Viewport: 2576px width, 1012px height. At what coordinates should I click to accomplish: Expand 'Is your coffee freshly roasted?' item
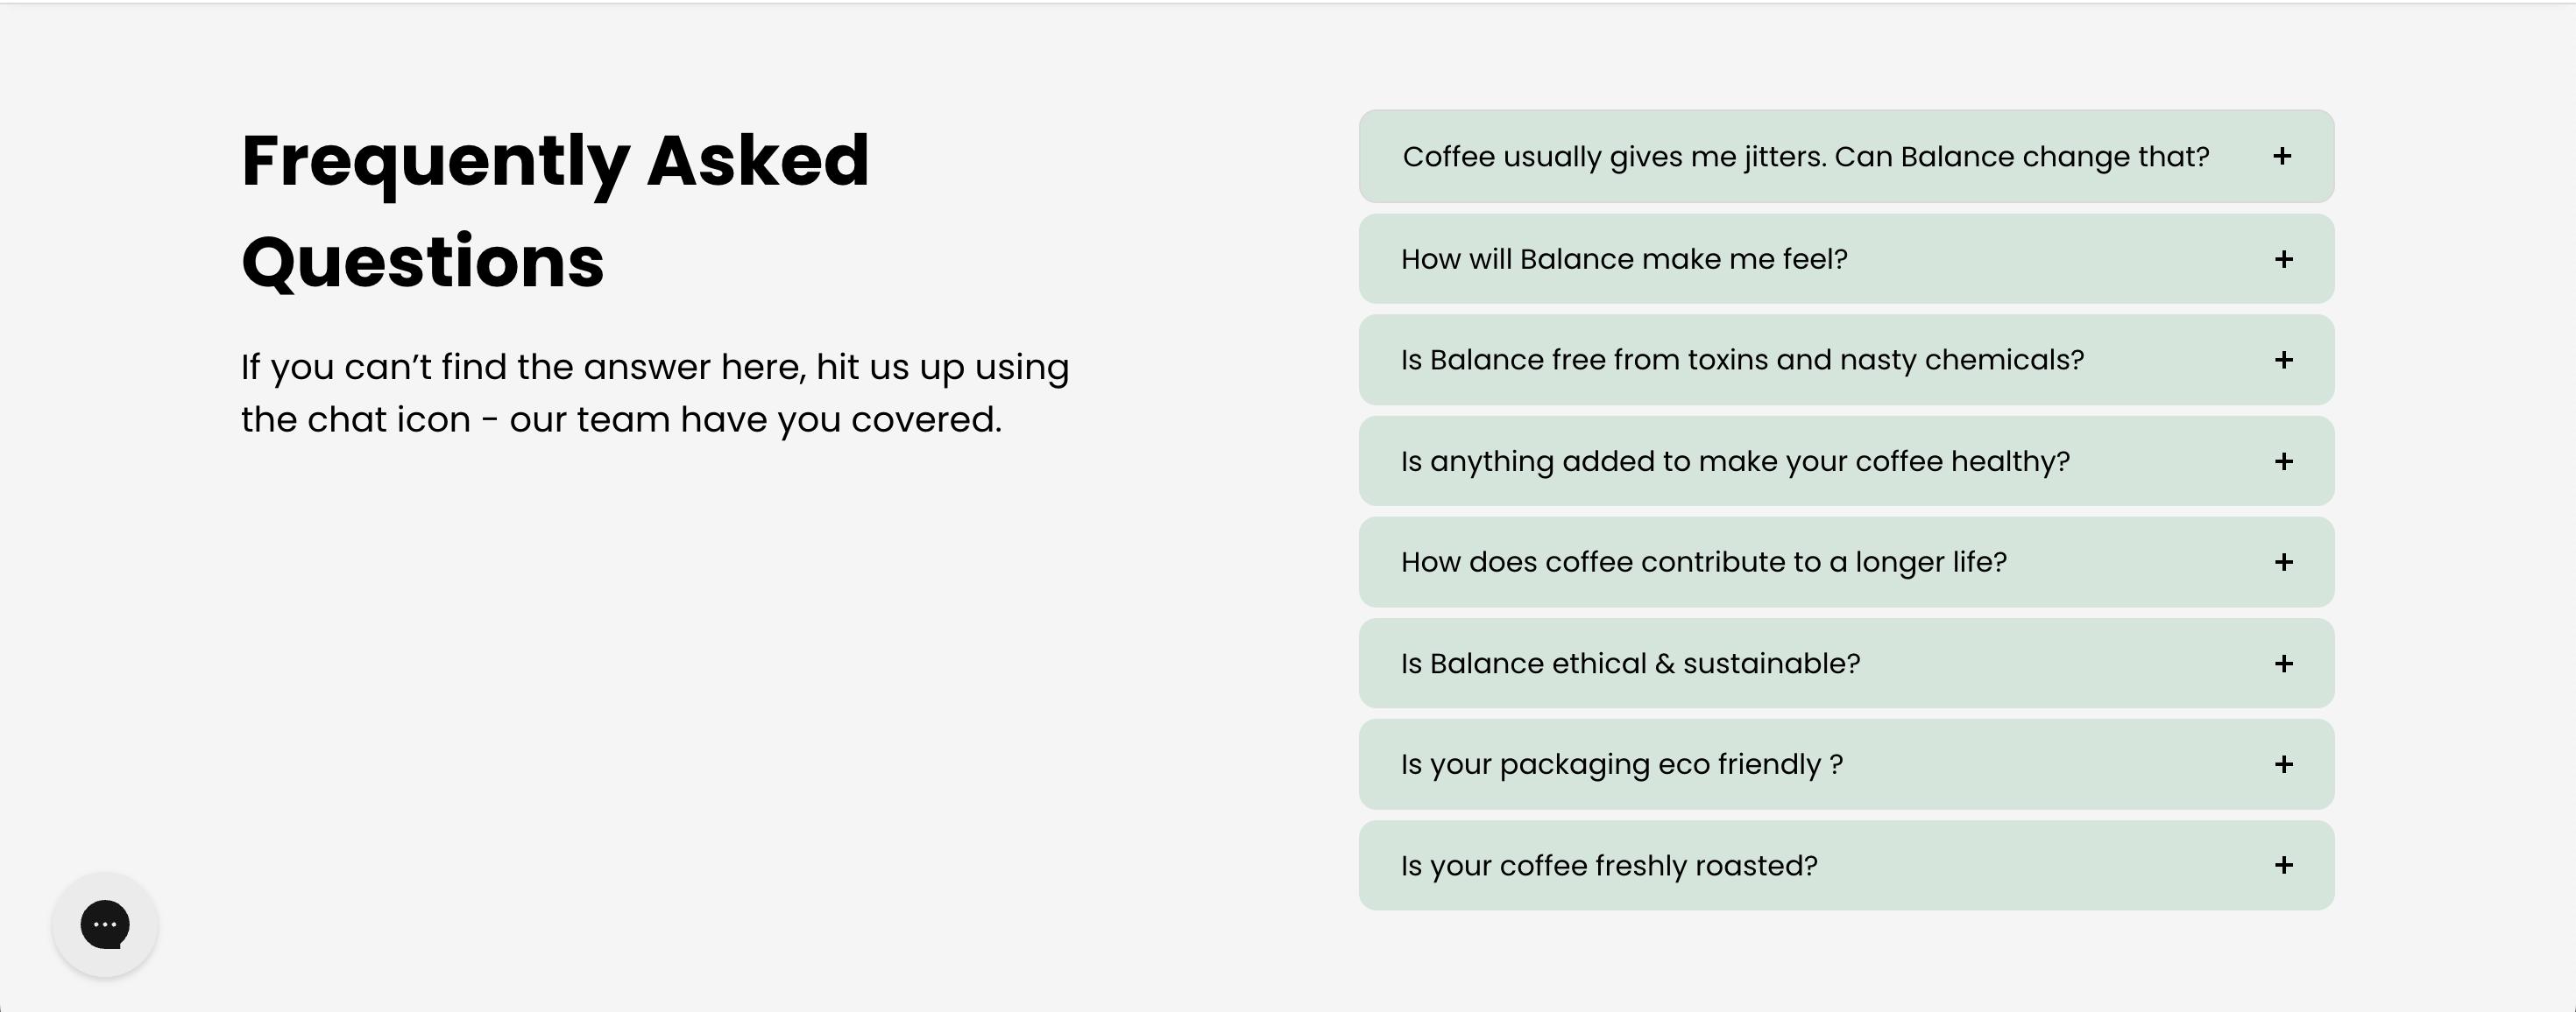(x=1846, y=865)
